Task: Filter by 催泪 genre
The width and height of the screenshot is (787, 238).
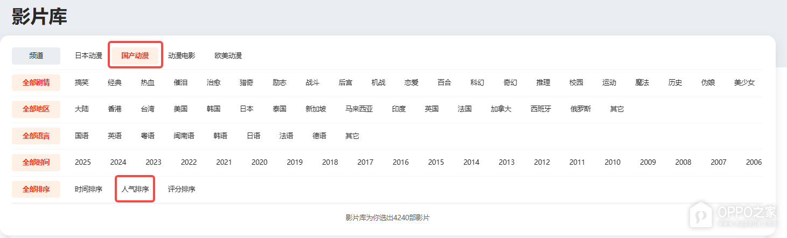Action: 180,82
